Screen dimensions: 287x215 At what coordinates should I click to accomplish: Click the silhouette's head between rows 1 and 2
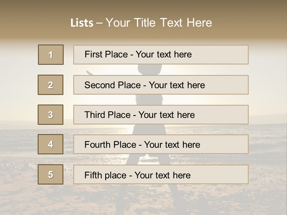[150, 69]
